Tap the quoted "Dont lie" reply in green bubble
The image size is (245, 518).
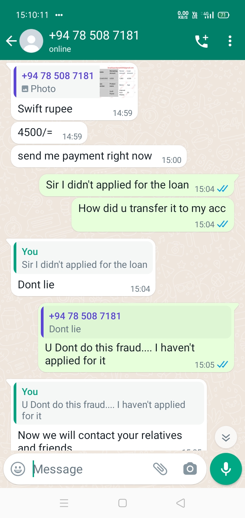tap(136, 322)
